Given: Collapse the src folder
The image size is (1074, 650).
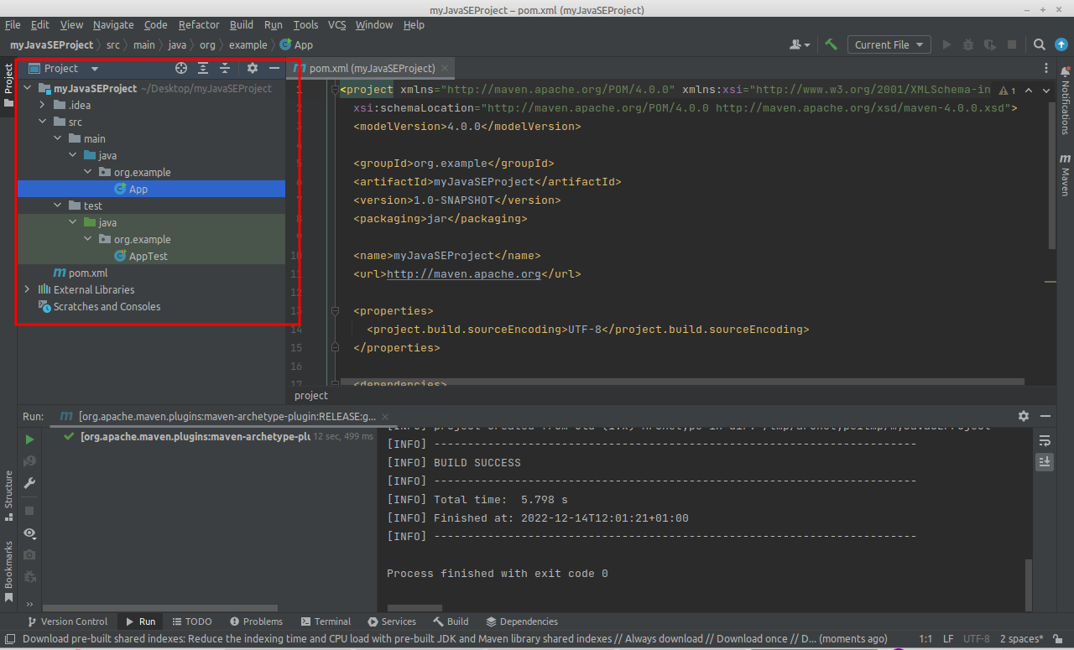Looking at the screenshot, I should tap(42, 122).
